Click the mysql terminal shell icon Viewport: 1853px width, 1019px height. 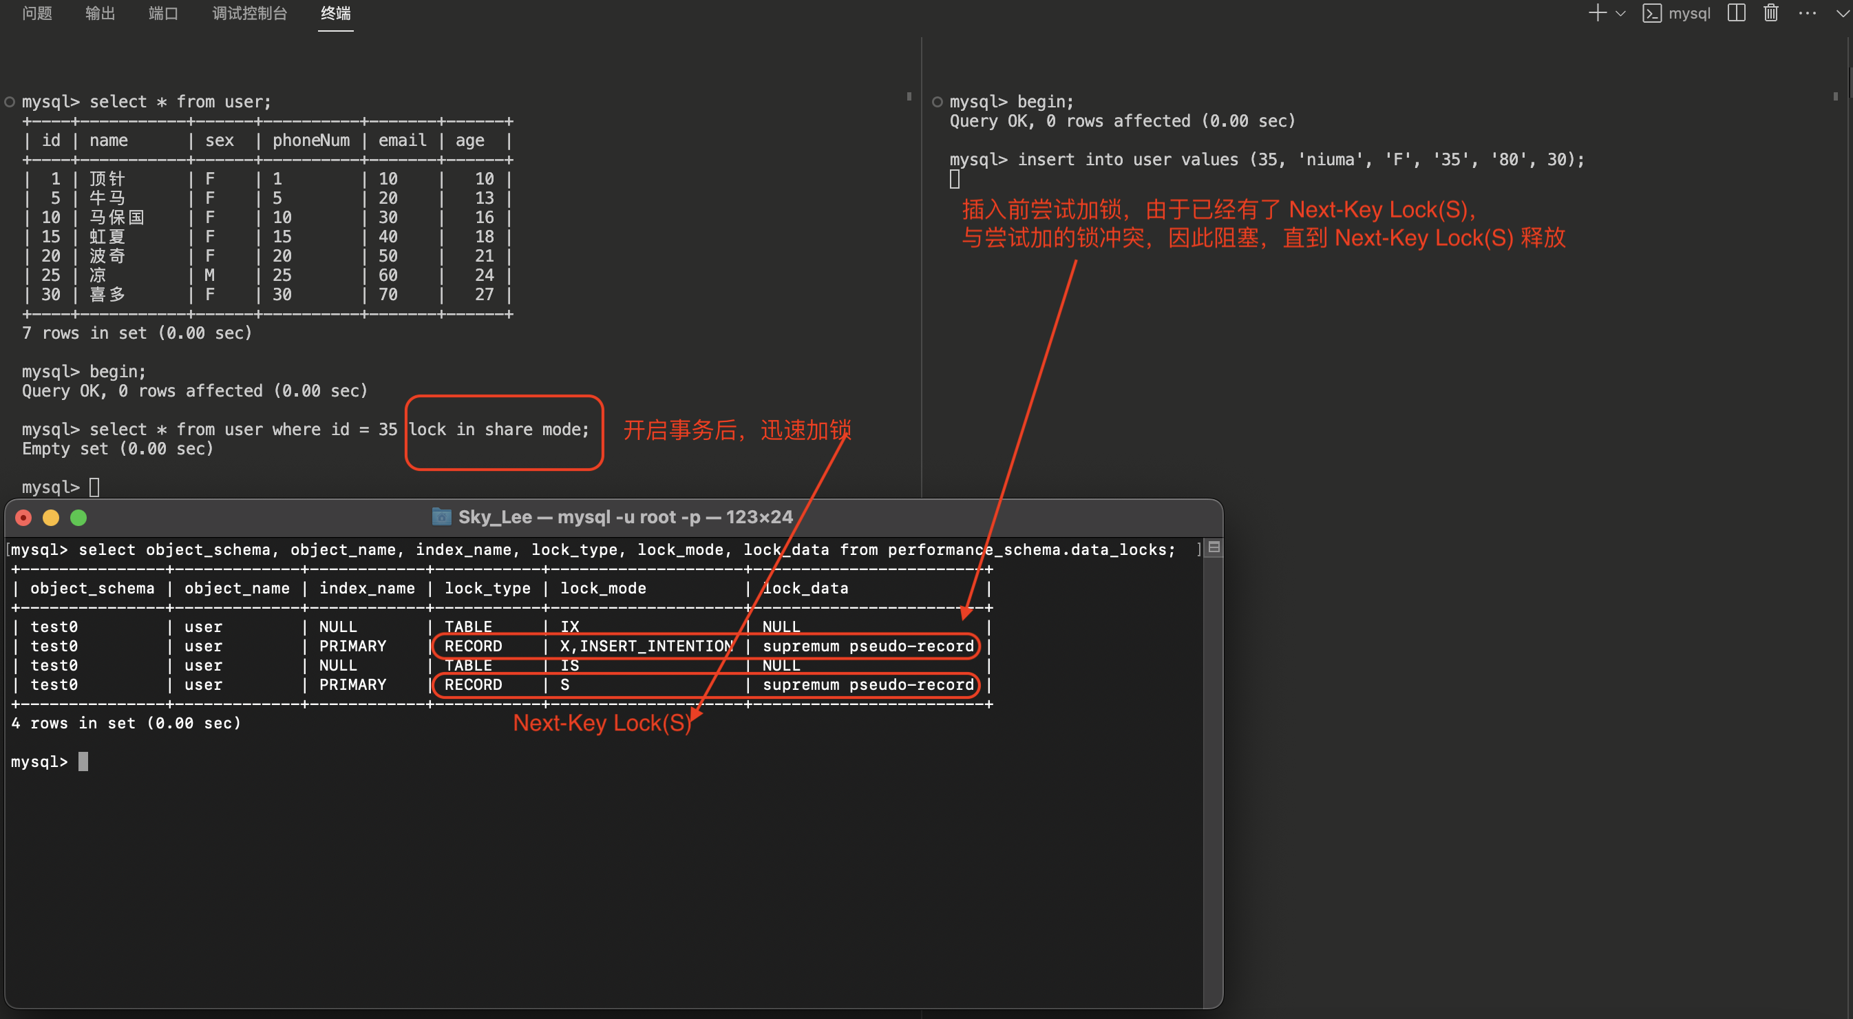(x=1651, y=13)
